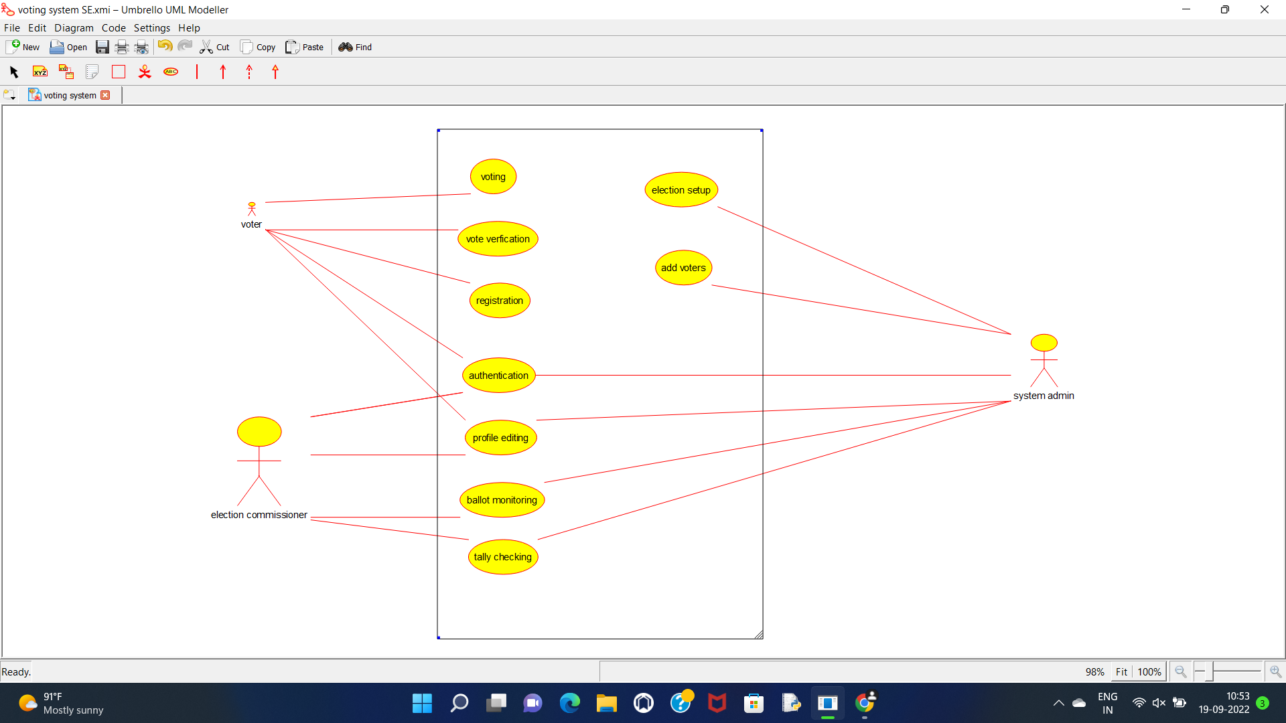Select the Generalization arrow tool
Image resolution: width=1286 pixels, height=723 pixels.
click(x=275, y=72)
